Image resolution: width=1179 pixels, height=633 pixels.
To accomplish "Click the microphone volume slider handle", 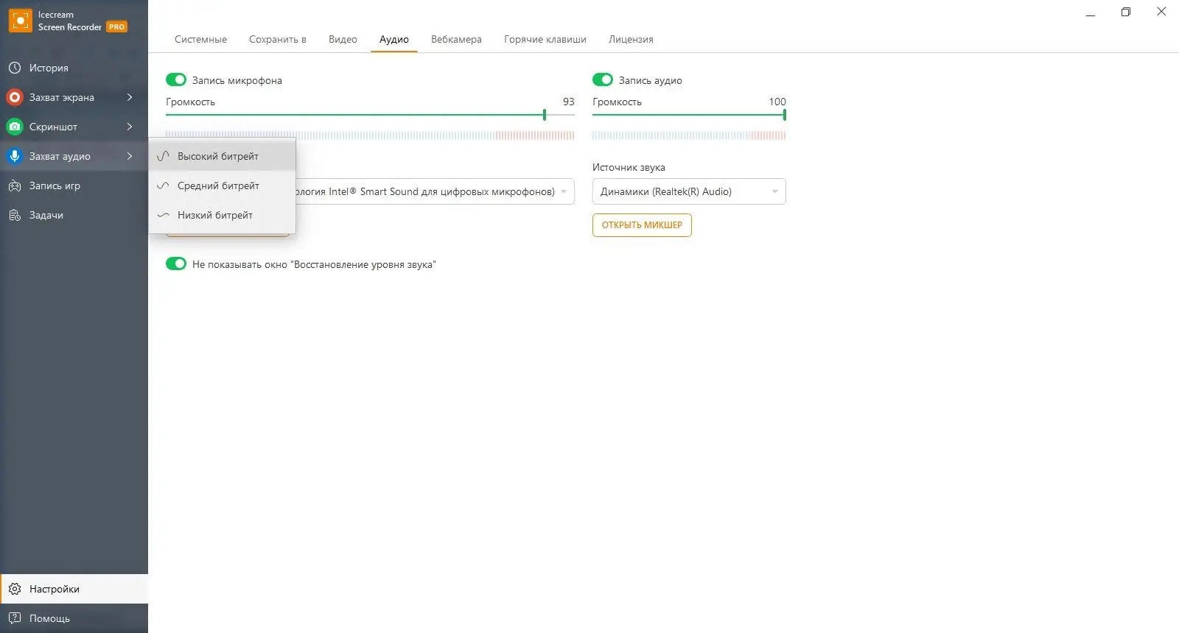I will (545, 115).
